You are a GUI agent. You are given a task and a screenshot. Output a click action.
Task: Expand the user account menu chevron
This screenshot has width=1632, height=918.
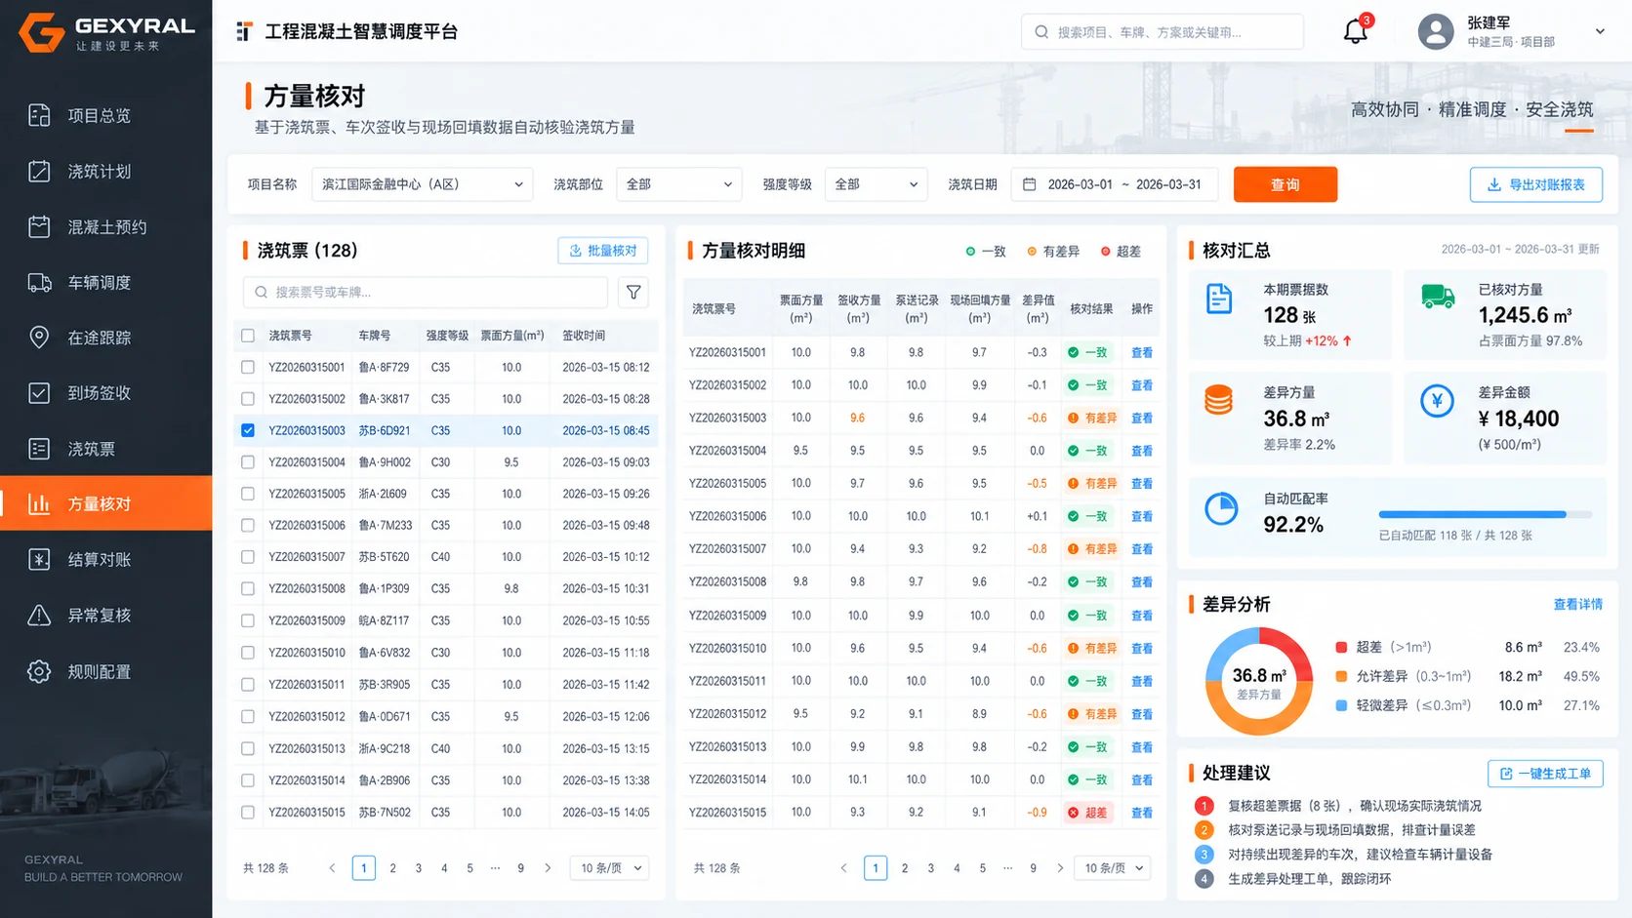point(1600,31)
